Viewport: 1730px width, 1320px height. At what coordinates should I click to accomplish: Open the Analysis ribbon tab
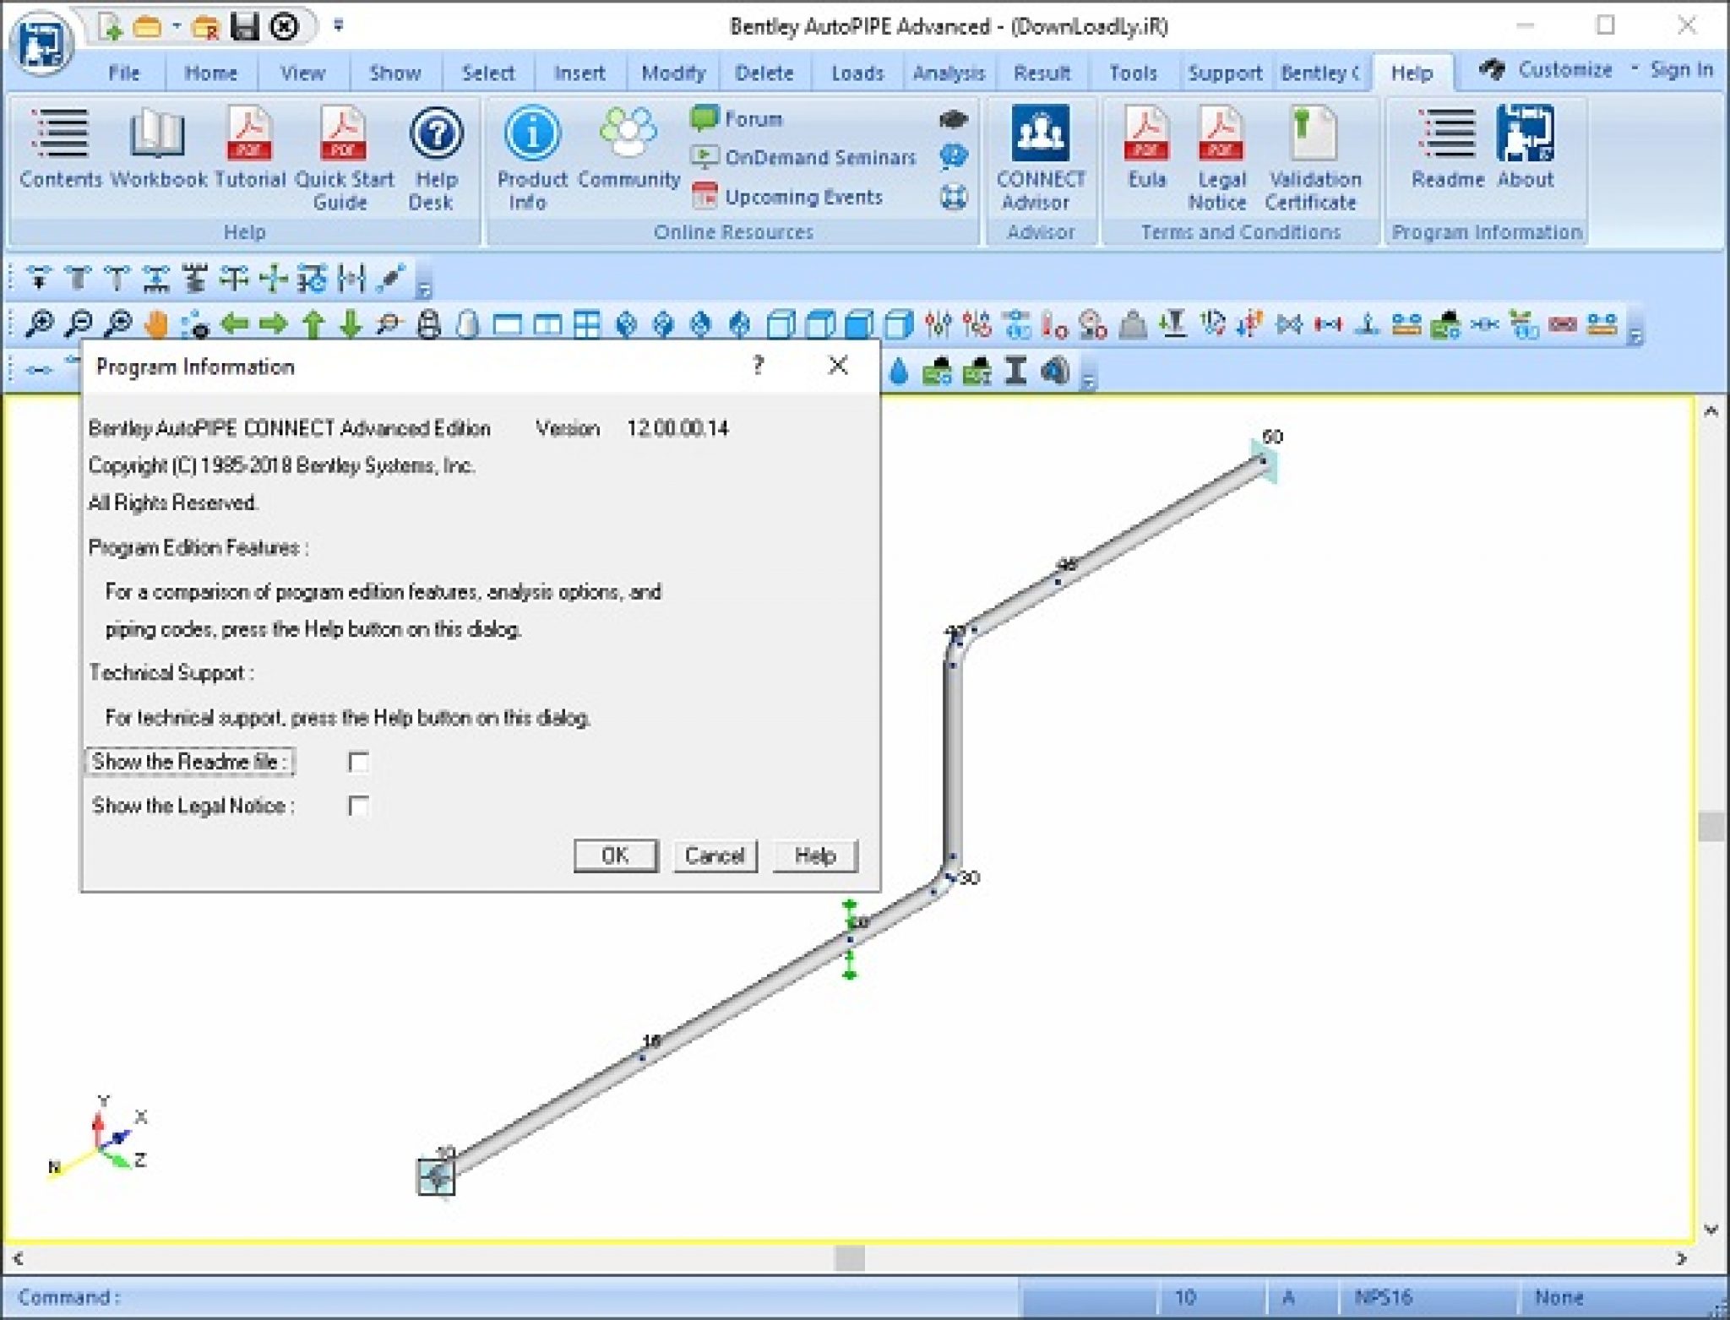pos(949,73)
